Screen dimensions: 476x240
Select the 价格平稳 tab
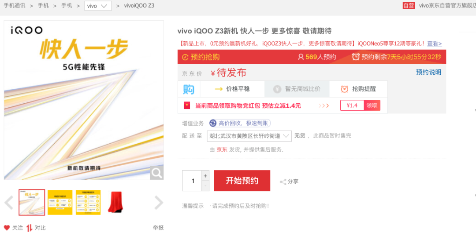(232, 89)
